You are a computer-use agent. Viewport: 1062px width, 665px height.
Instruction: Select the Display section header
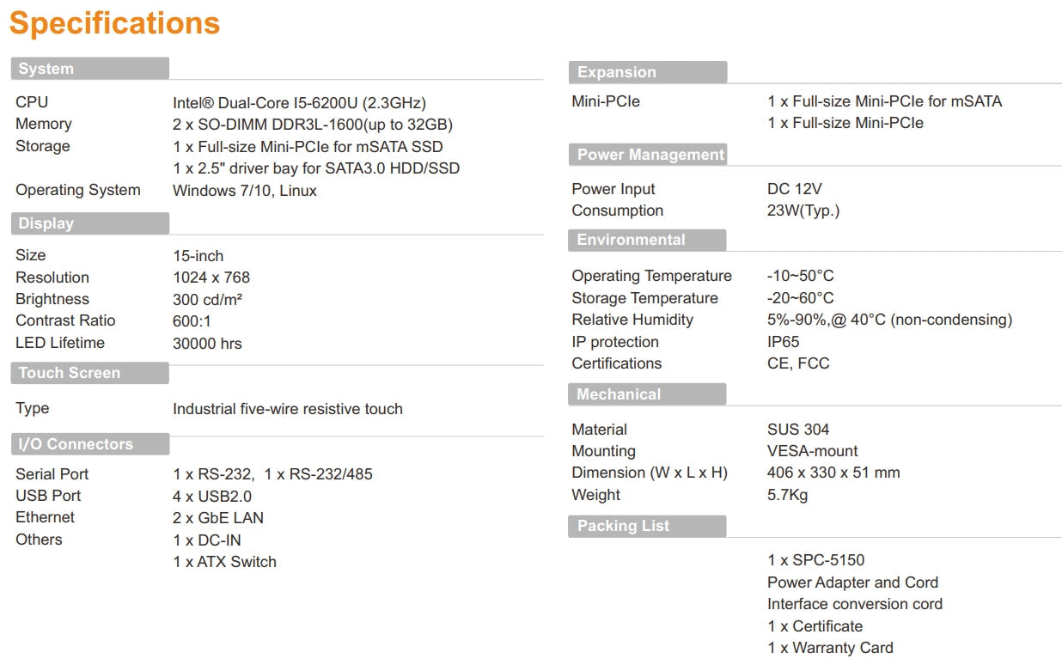click(46, 223)
